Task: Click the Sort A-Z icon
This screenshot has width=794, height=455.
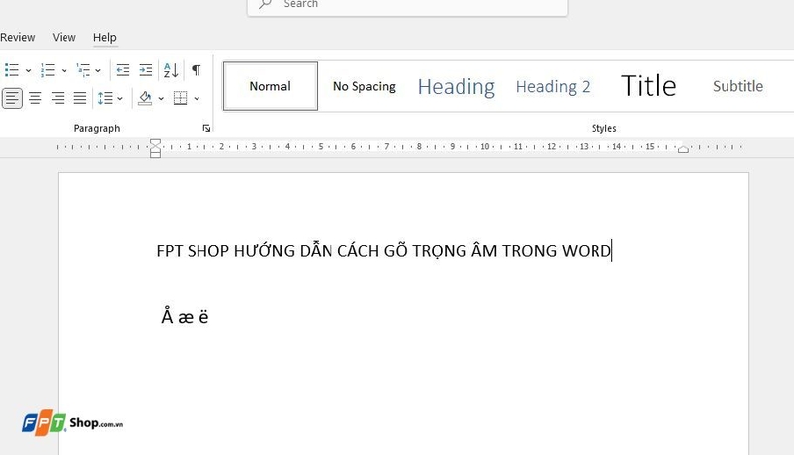Action: point(171,70)
